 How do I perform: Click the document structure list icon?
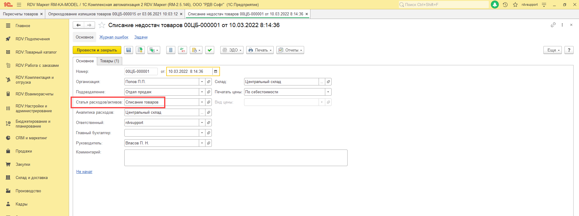pyautogui.click(x=171, y=50)
